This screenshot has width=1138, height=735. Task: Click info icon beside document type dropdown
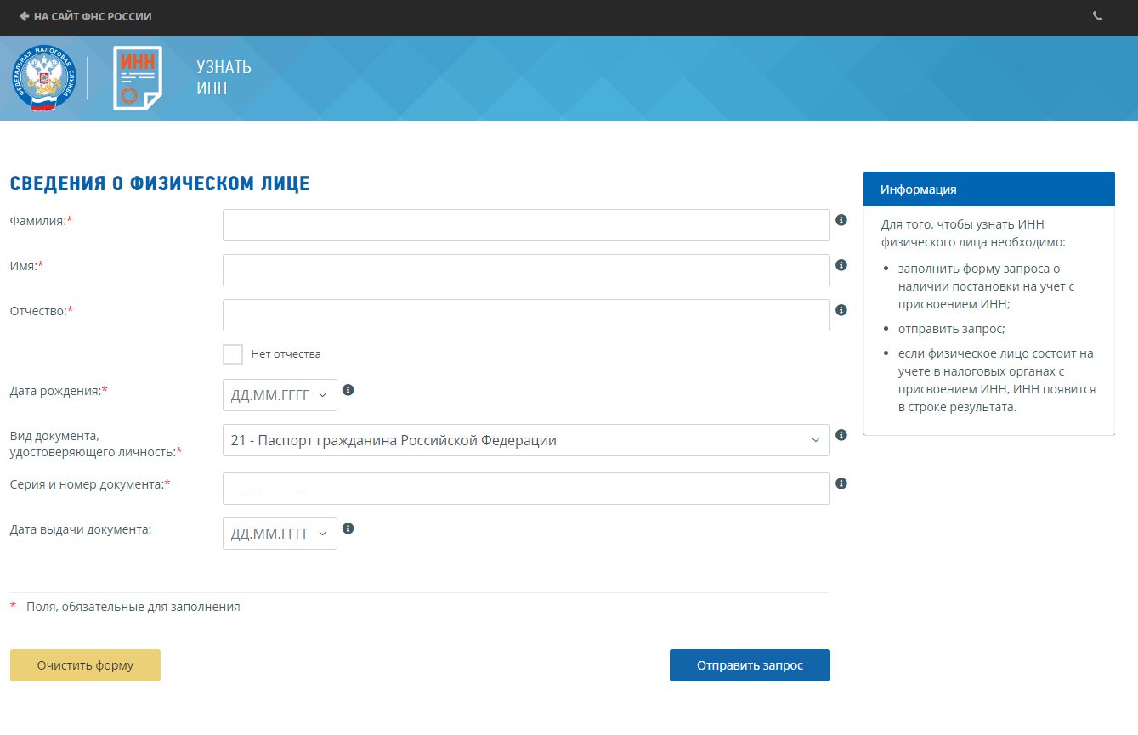coord(841,435)
